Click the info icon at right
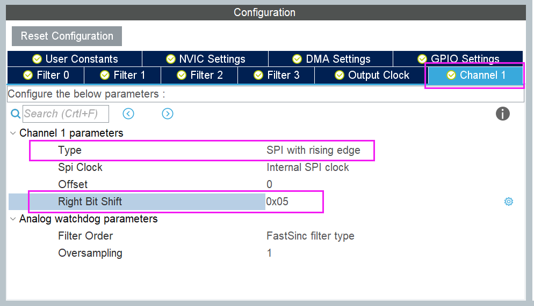 click(503, 114)
